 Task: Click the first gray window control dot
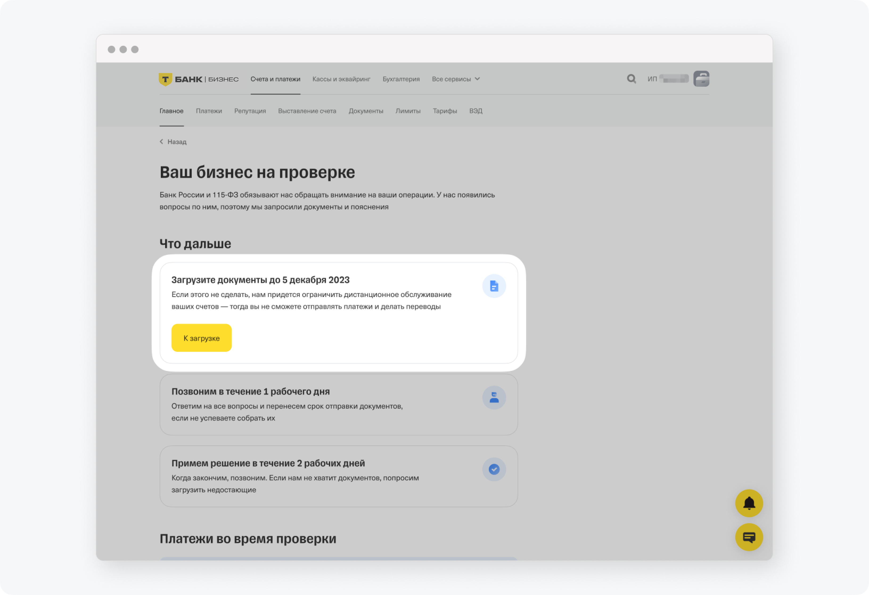112,49
